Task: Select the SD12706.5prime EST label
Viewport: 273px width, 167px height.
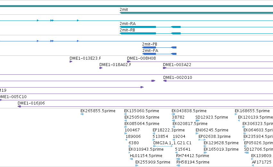Action: [x=259, y=149]
